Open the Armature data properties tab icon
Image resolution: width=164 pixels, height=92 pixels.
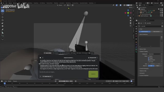[x=136, y=49]
